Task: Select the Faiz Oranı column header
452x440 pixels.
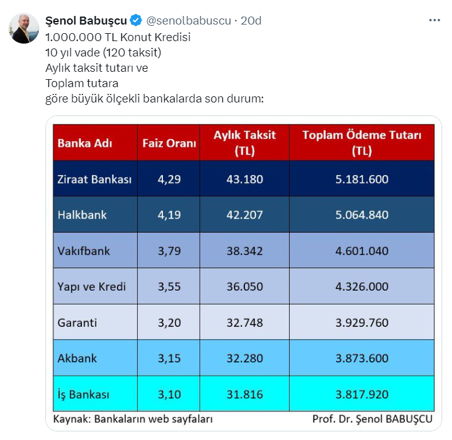Action: [169, 143]
